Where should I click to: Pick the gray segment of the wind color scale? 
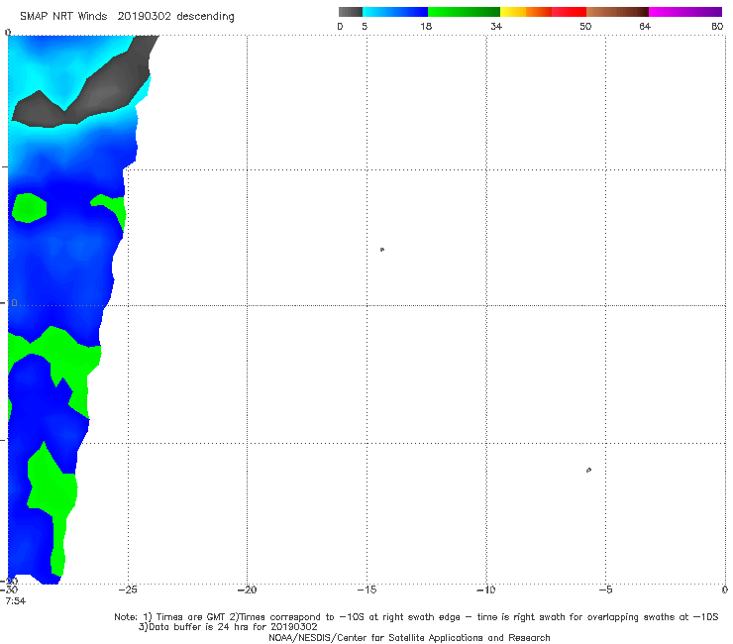pyautogui.click(x=351, y=12)
